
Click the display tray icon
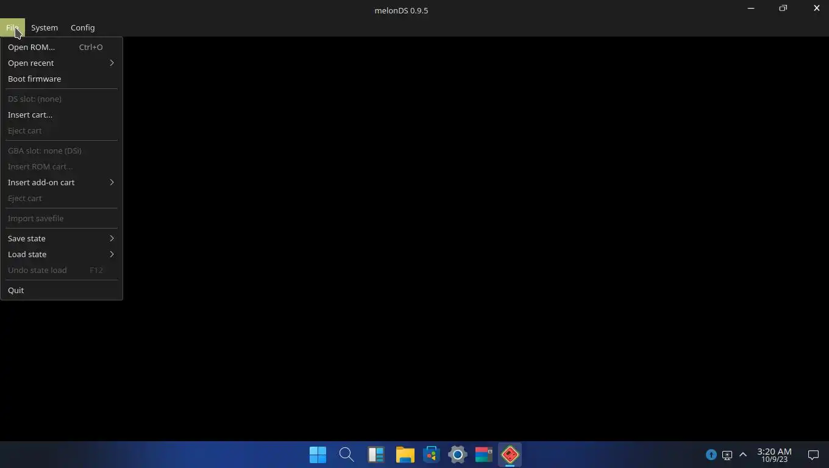[x=727, y=455]
